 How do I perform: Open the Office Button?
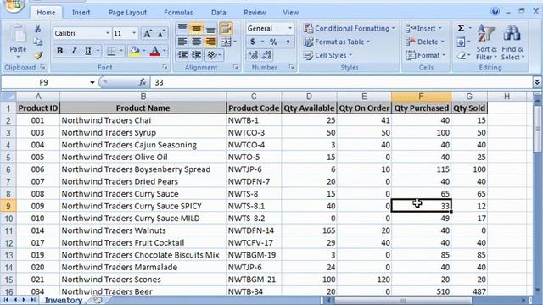pos(13,5)
